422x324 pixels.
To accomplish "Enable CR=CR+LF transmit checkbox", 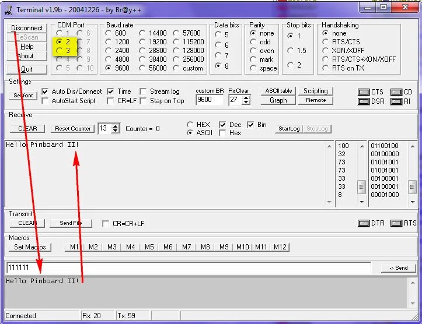I will click(x=106, y=224).
